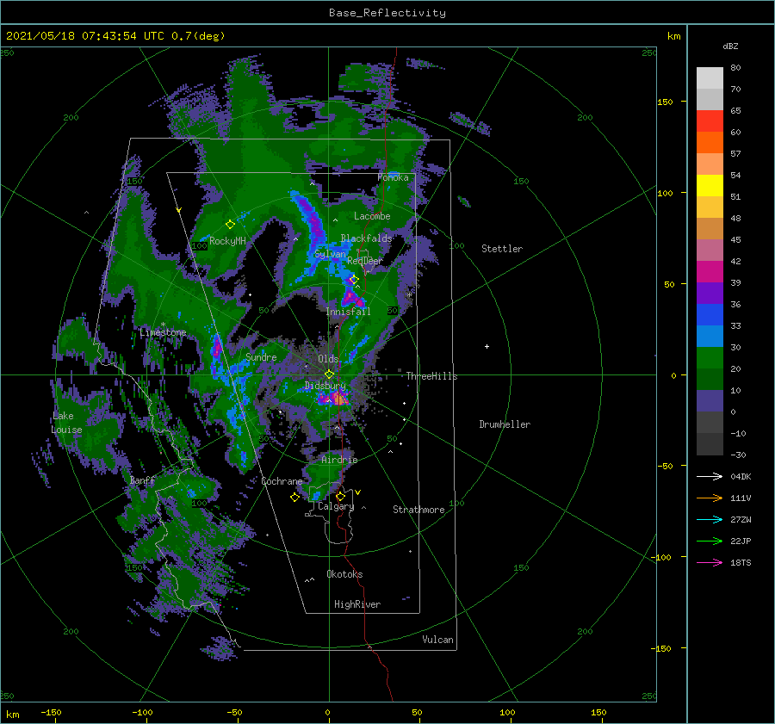The width and height of the screenshot is (775, 724).
Task: Click the yellow diamond marker below RedDeer
Action: pyautogui.click(x=353, y=280)
